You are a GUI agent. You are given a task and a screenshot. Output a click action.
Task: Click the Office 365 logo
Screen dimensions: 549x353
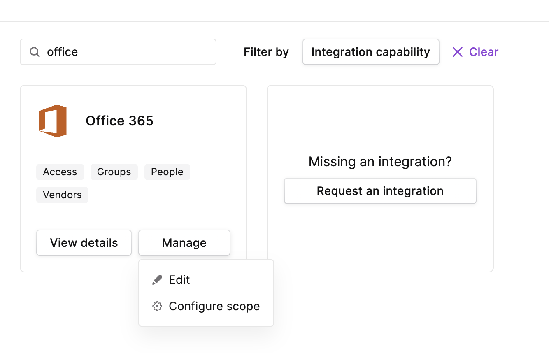pyautogui.click(x=53, y=121)
